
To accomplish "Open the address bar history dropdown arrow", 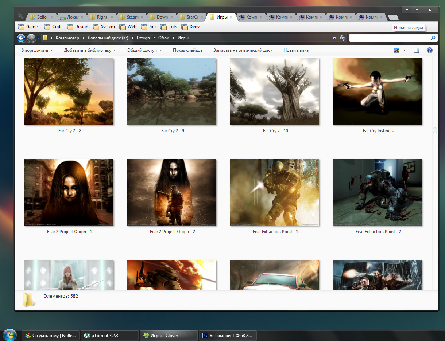I will click(x=334, y=38).
